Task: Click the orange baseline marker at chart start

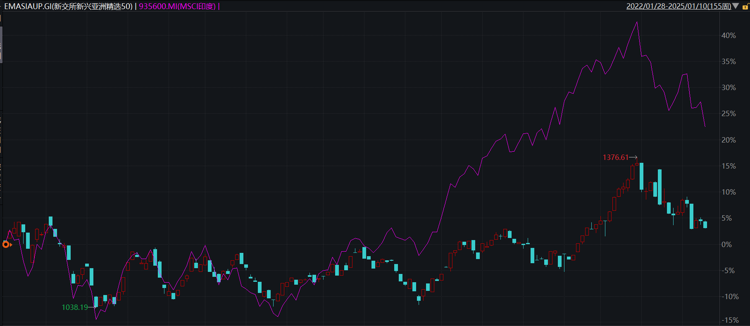Action: (6, 245)
